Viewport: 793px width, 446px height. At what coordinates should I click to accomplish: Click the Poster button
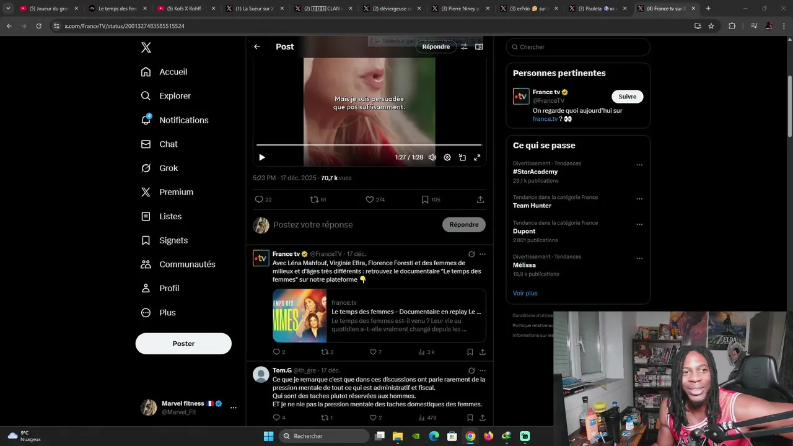point(183,344)
